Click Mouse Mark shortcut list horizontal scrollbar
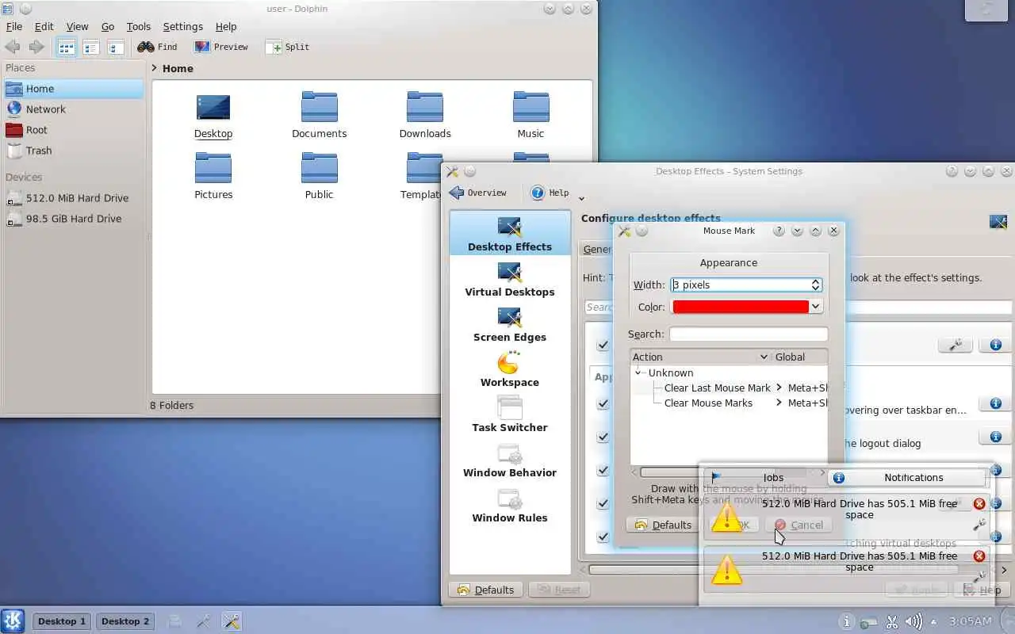1015x634 pixels. [x=728, y=472]
